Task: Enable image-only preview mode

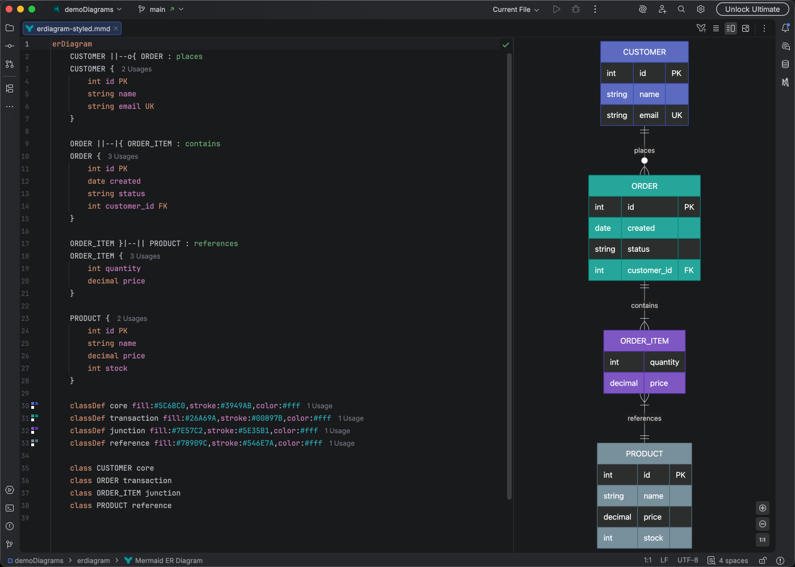Action: [x=746, y=28]
